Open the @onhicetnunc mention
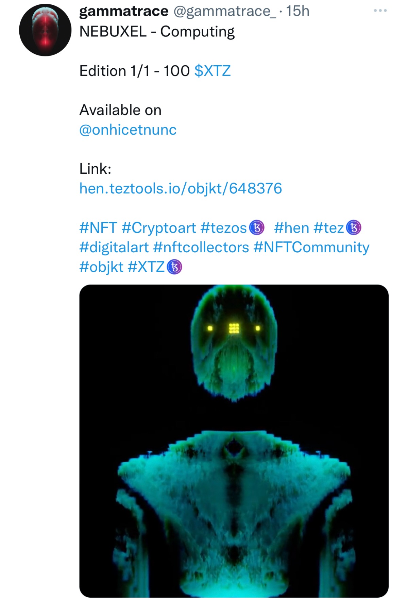Image resolution: width=408 pixels, height=600 pixels. 128,130
